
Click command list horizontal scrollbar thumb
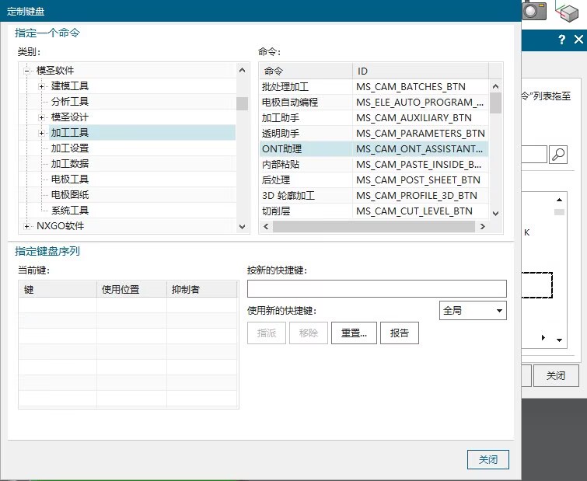coord(374,226)
